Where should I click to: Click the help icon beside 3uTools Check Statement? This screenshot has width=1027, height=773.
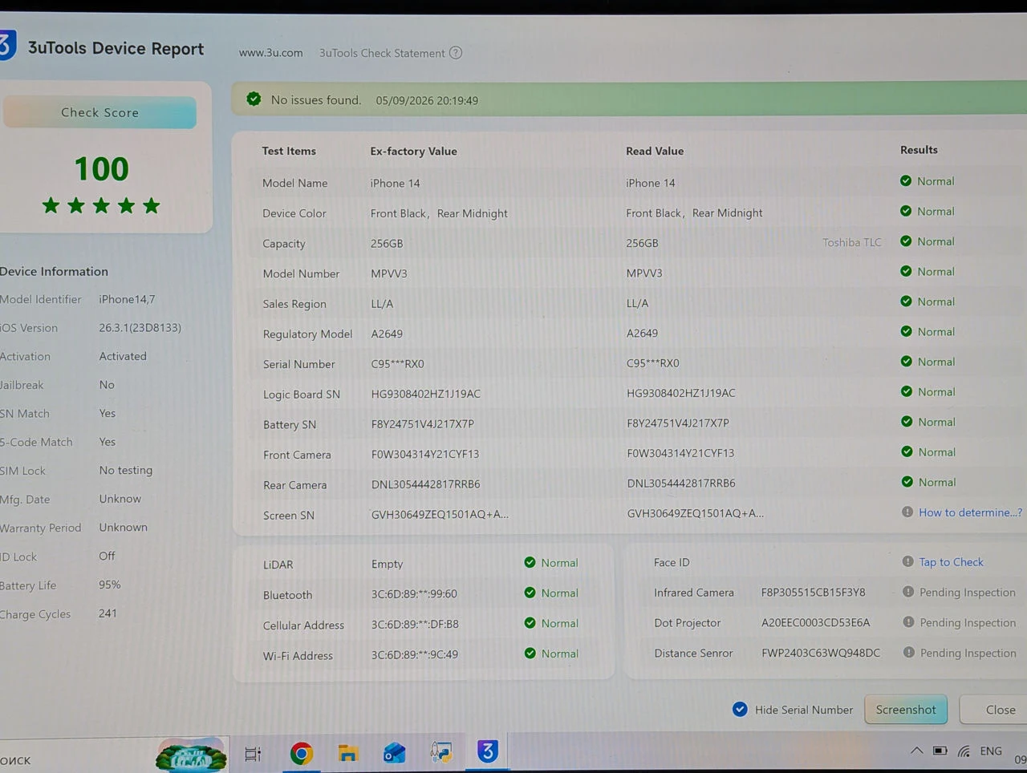(456, 53)
